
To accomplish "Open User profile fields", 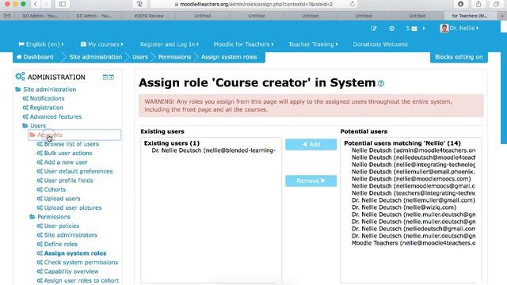I will 68,180.
